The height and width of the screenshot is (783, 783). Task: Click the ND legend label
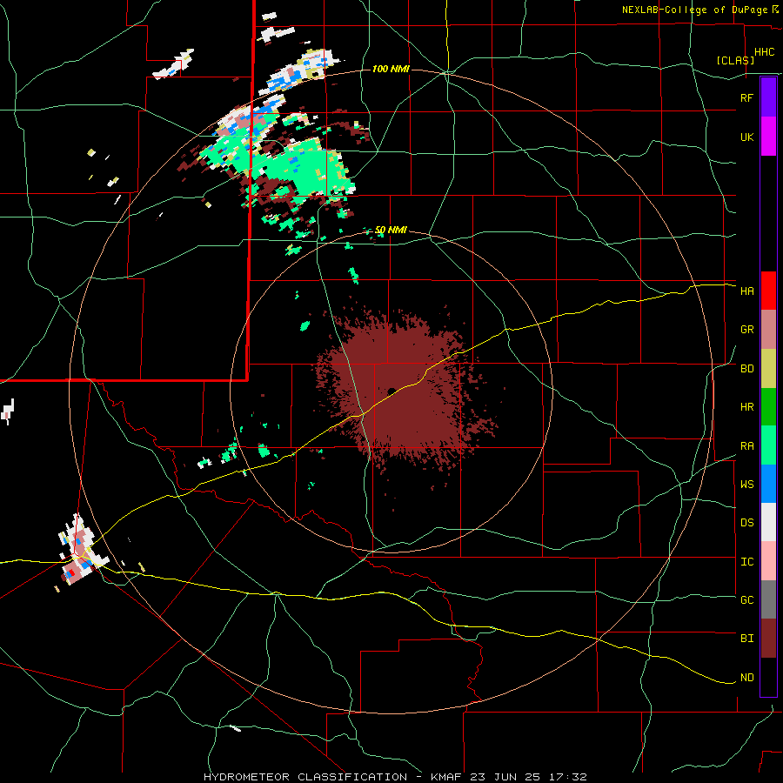[x=746, y=678]
